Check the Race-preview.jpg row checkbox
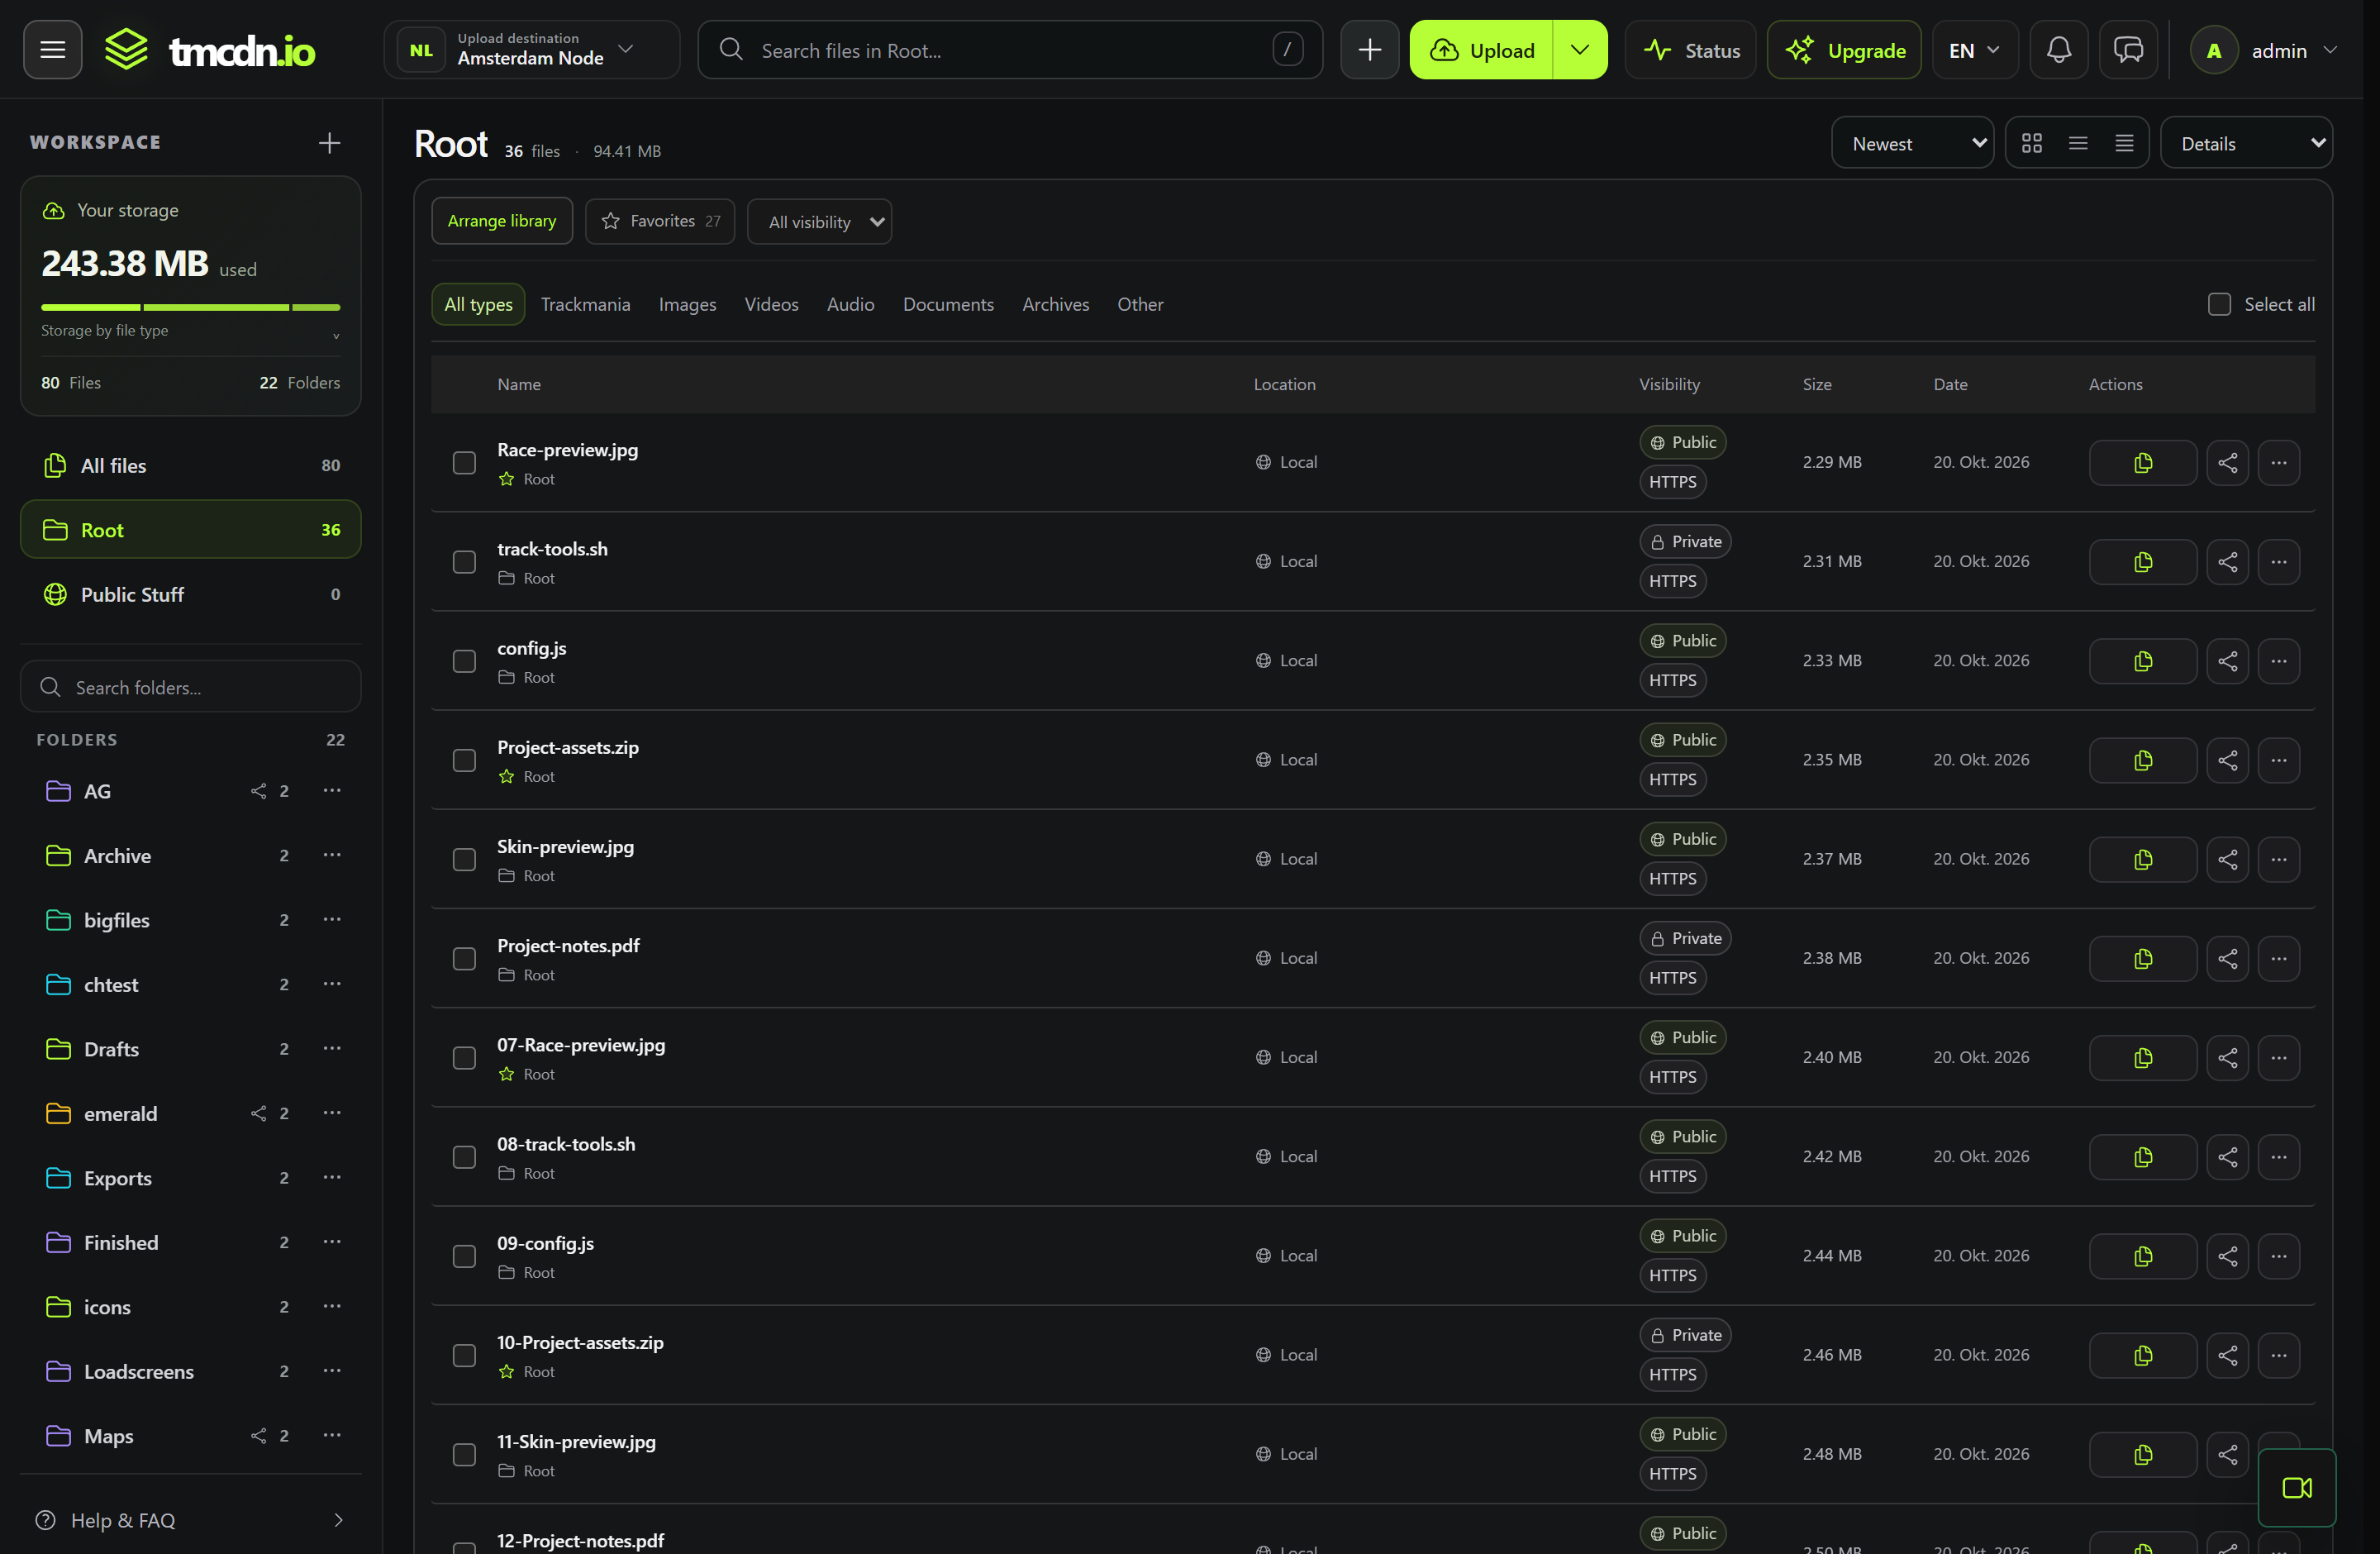 [x=464, y=462]
